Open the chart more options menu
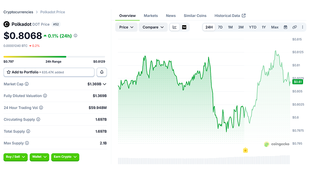Viewport: 309px width, 173px height. (303, 27)
